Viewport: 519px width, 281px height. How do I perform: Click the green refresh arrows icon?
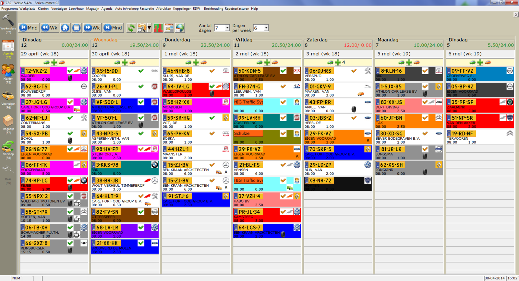point(131,28)
